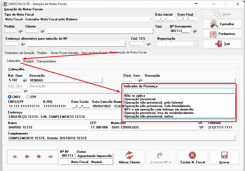Click the Consultar button
Image resolution: width=245 pixels, height=171 pixels.
click(x=222, y=24)
